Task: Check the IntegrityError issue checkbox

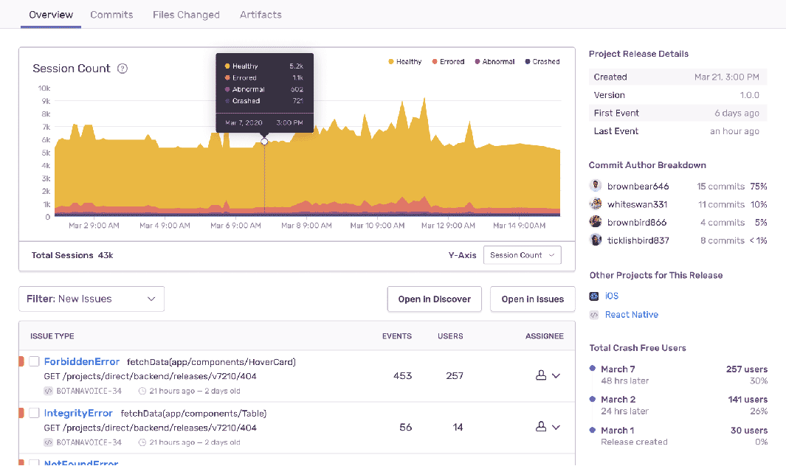Action: pyautogui.click(x=34, y=413)
